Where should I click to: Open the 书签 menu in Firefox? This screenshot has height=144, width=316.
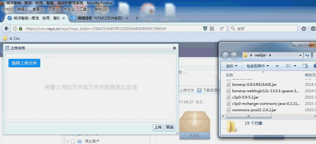point(69,9)
